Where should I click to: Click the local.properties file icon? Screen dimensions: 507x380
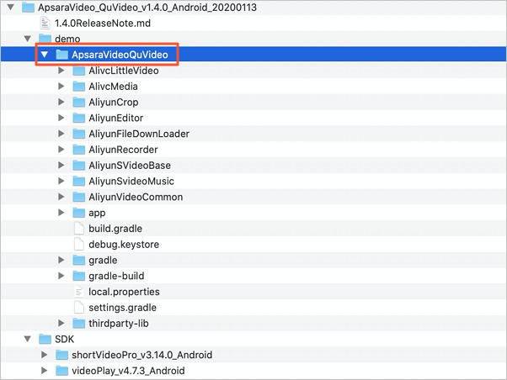tap(78, 292)
